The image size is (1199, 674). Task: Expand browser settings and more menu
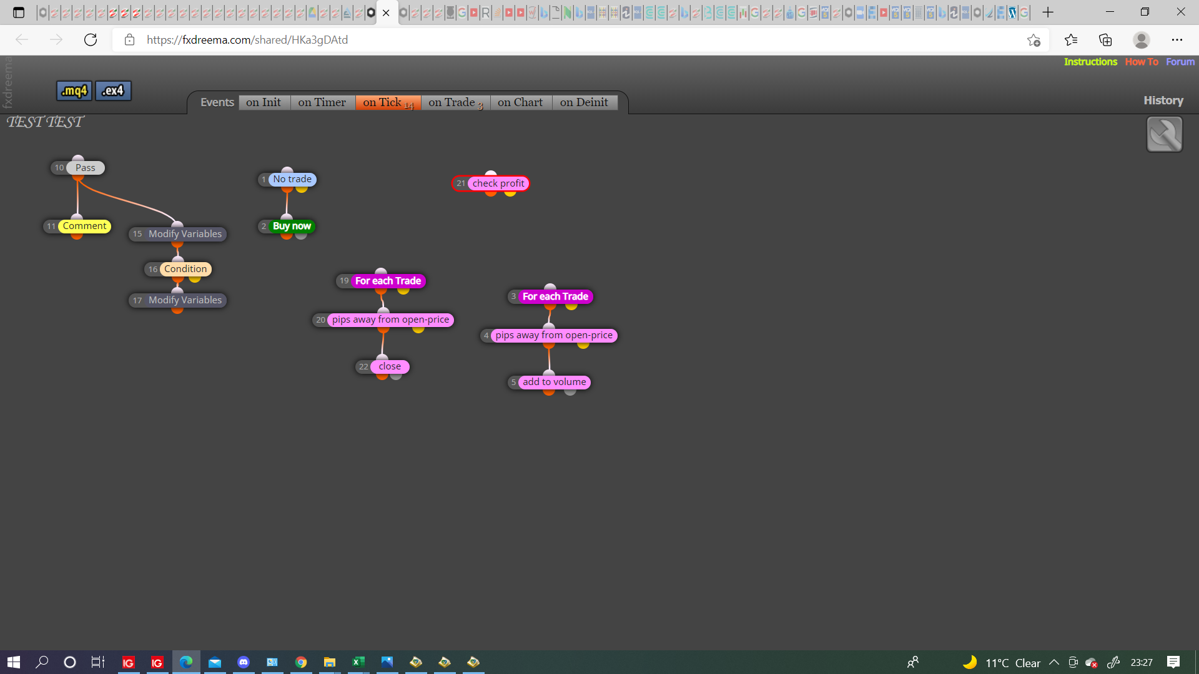[1177, 40]
